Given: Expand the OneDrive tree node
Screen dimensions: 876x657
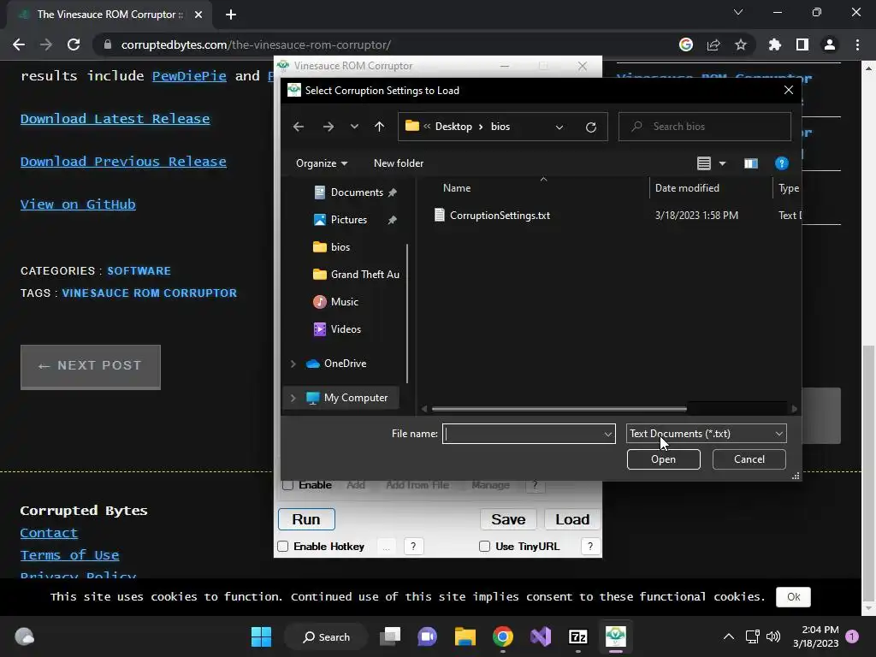Looking at the screenshot, I should (x=293, y=364).
